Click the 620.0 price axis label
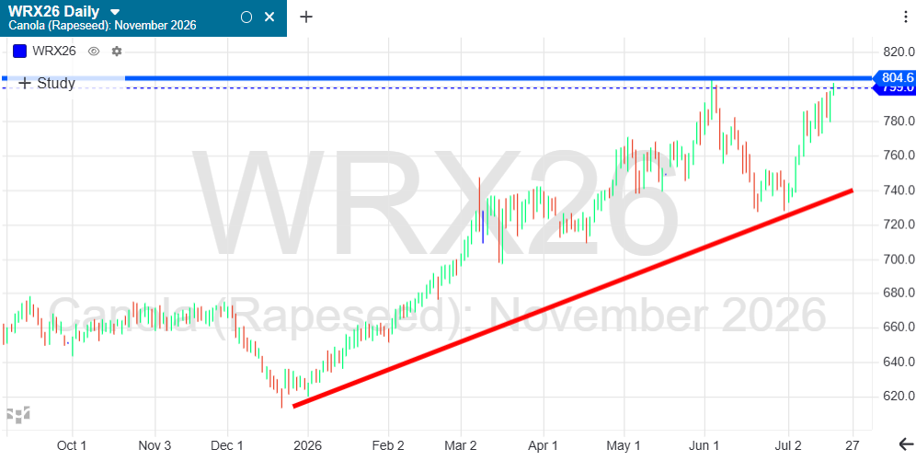The height and width of the screenshot is (461, 916). pos(899,397)
